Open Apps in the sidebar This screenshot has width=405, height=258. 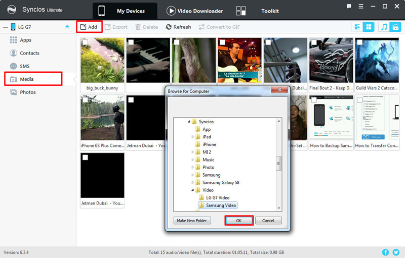26,40
